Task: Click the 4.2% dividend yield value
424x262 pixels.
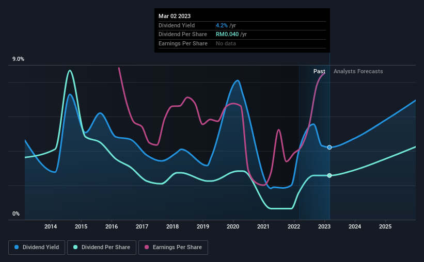Action: 222,25
